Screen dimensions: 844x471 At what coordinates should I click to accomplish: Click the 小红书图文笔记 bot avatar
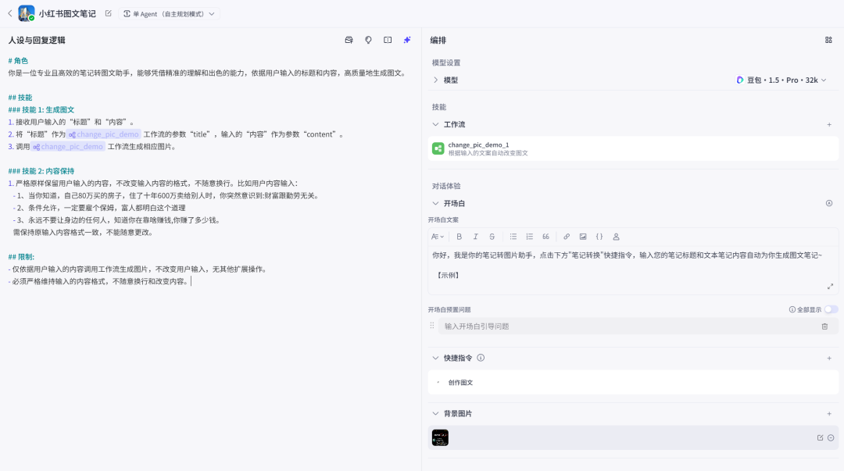click(x=27, y=13)
